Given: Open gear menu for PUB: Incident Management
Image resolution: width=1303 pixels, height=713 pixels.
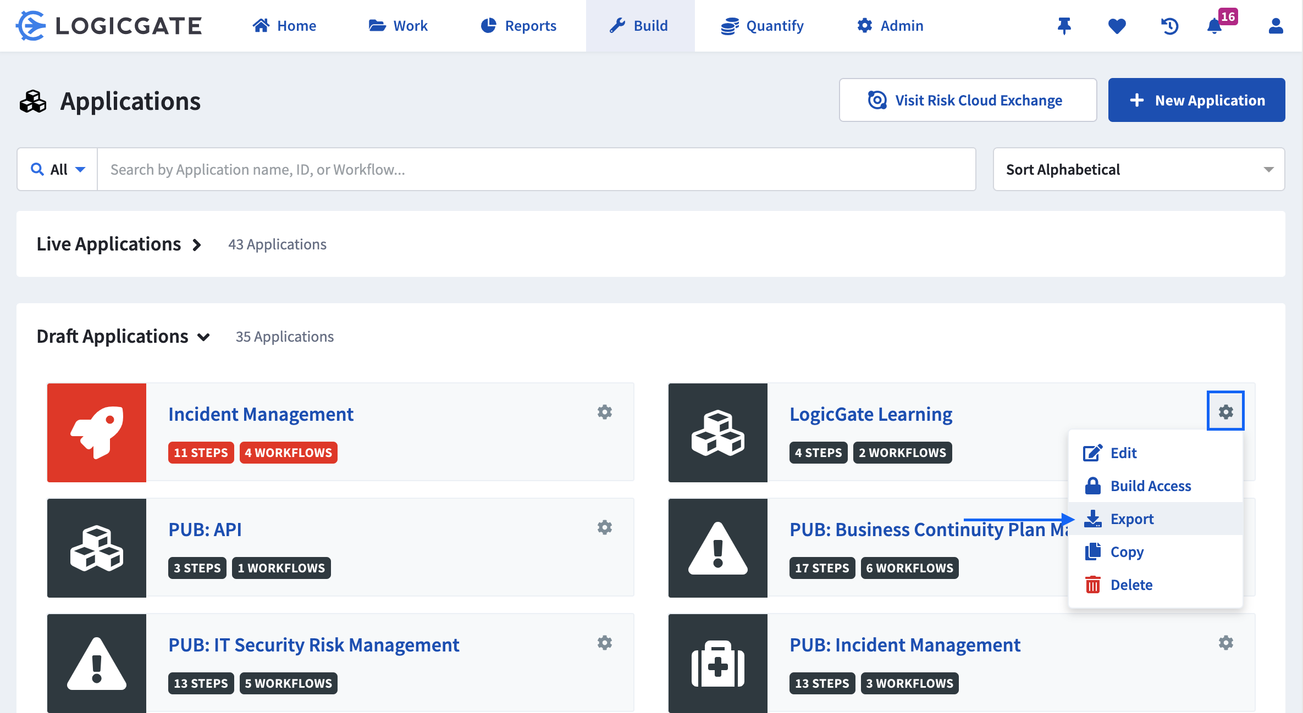Looking at the screenshot, I should (1226, 643).
